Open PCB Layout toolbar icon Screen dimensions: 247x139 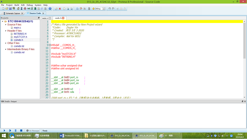[25, 9]
